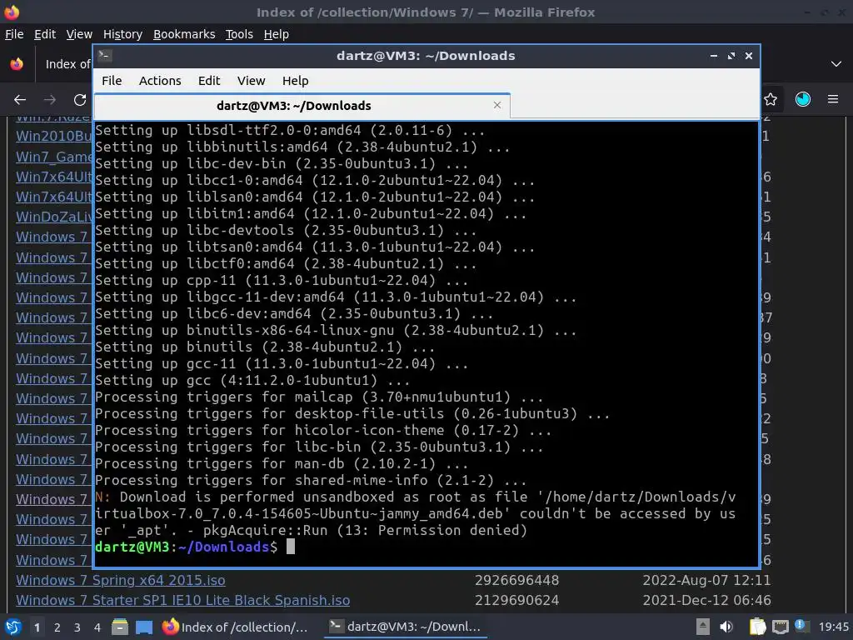The image size is (853, 640).
Task: Open Firefox View menu
Action: click(79, 34)
